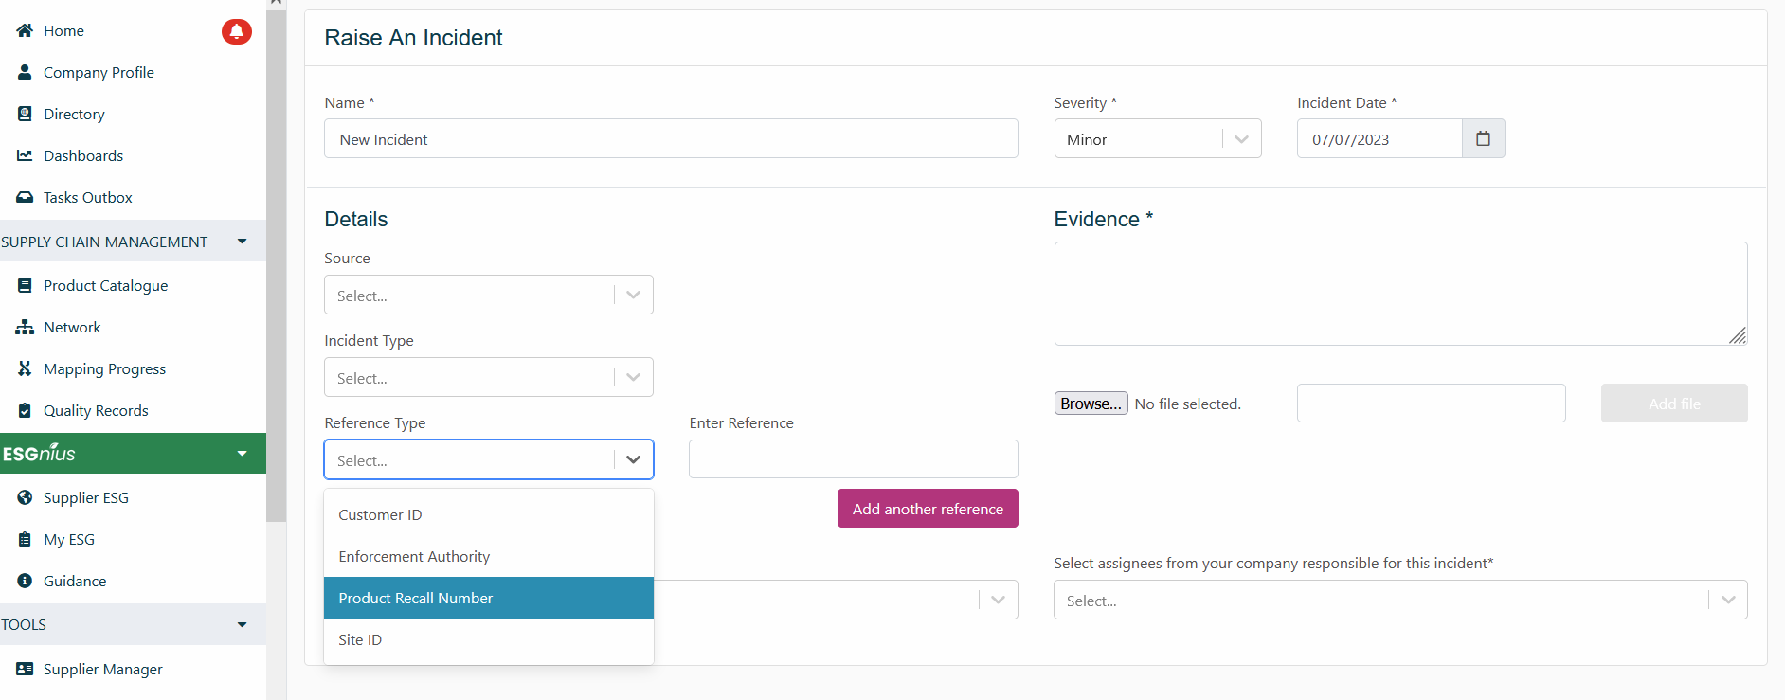The height and width of the screenshot is (700, 1785).
Task: Open the Severity dropdown showing Minor
Action: click(1156, 139)
